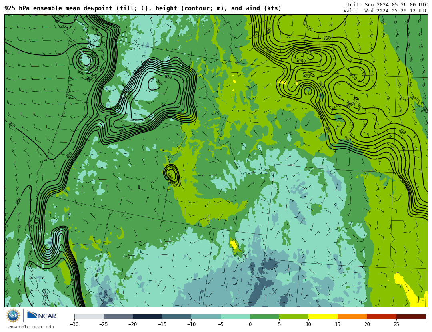Click the 790 contour label in the closed low

point(158,82)
